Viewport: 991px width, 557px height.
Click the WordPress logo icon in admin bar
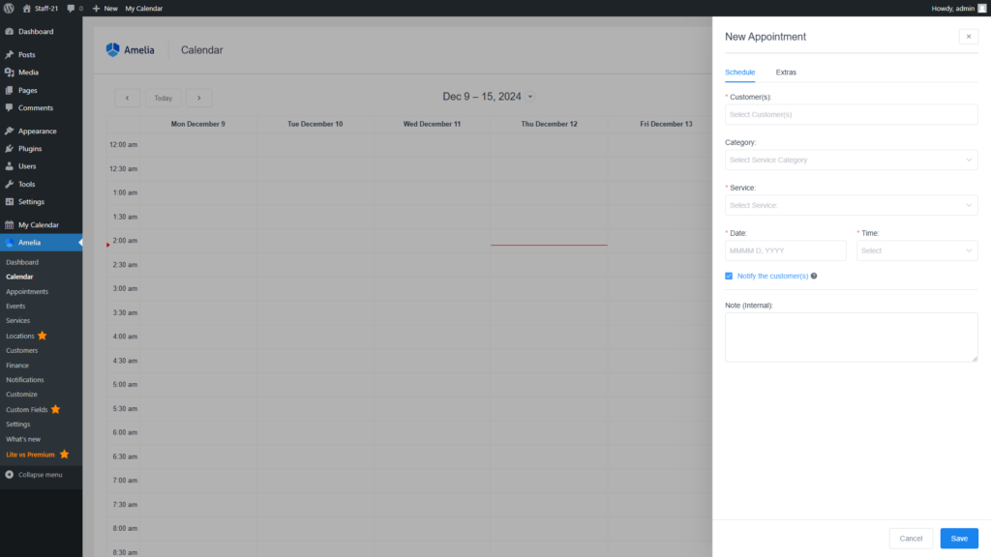pos(8,8)
